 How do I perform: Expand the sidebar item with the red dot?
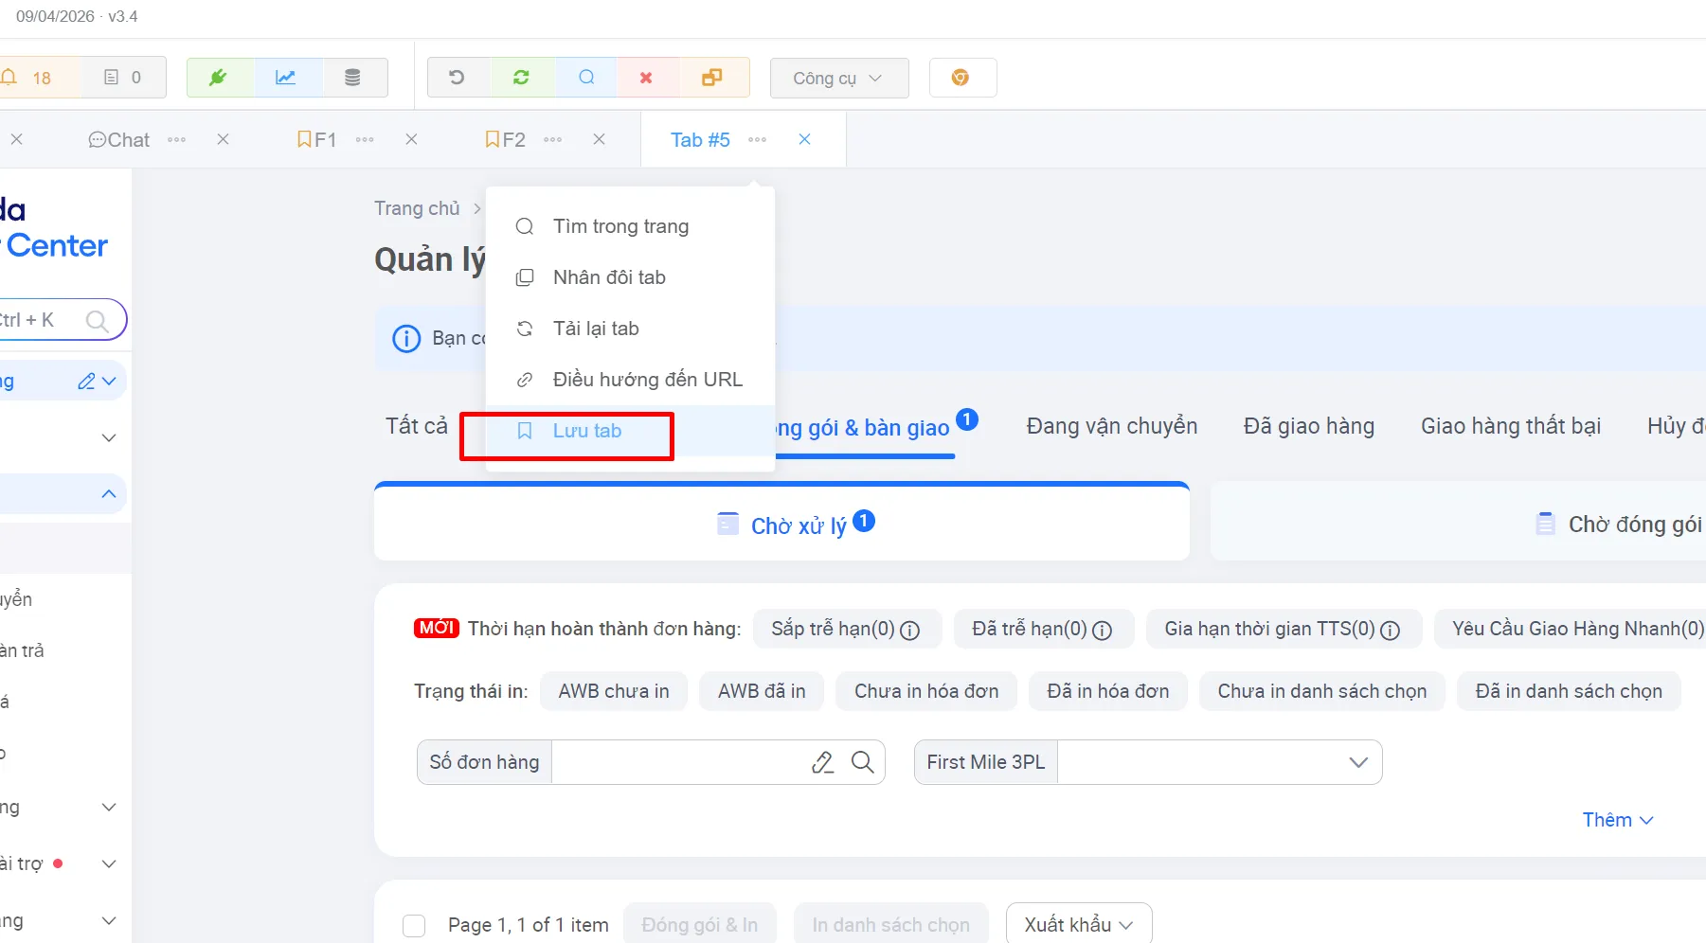tap(109, 863)
